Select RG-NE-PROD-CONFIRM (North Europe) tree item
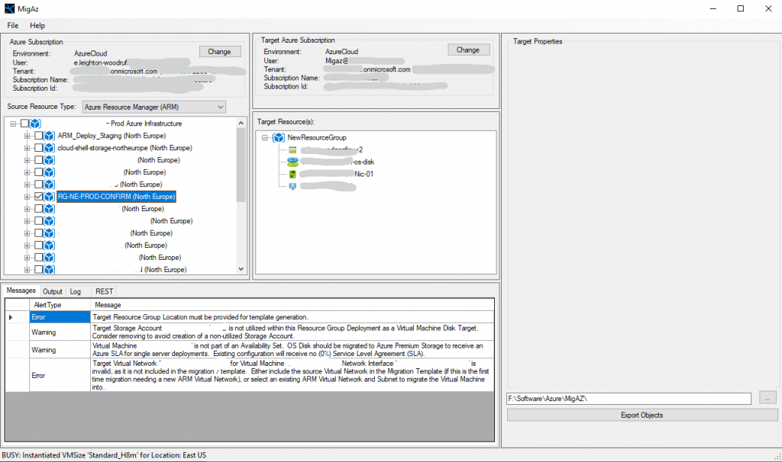The height and width of the screenshot is (462, 782). [116, 197]
